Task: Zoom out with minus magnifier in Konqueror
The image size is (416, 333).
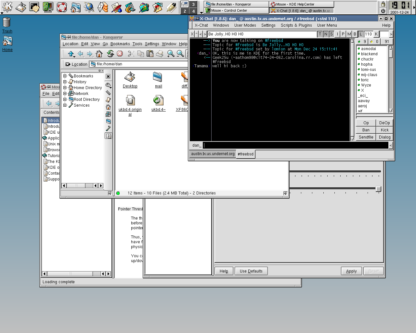Action: click(180, 54)
